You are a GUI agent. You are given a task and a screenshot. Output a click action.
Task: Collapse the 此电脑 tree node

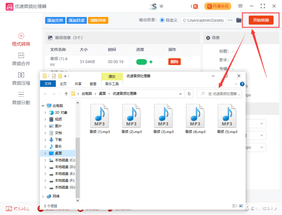point(43,106)
